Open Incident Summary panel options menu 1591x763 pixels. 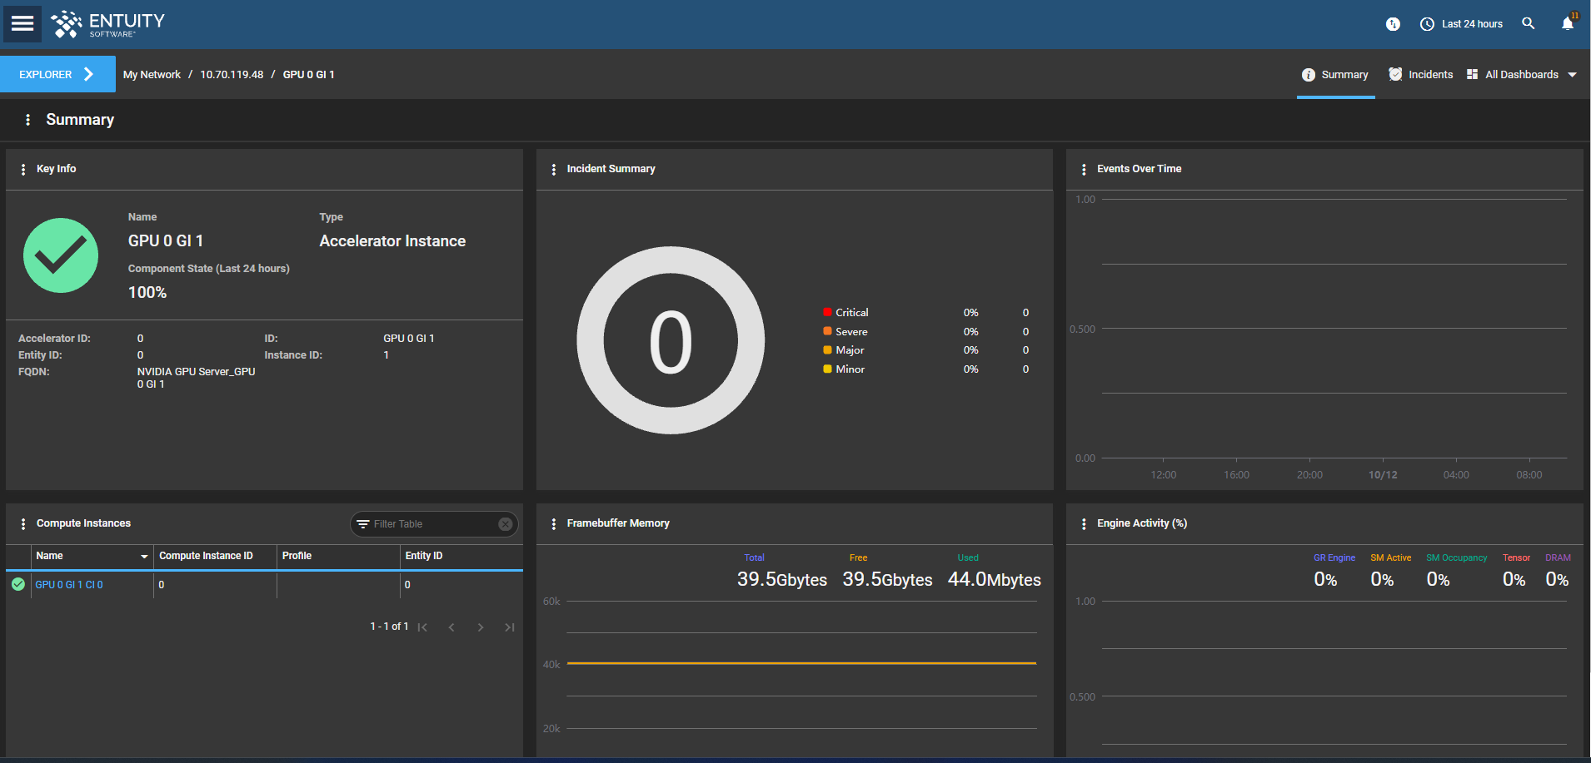click(x=554, y=169)
